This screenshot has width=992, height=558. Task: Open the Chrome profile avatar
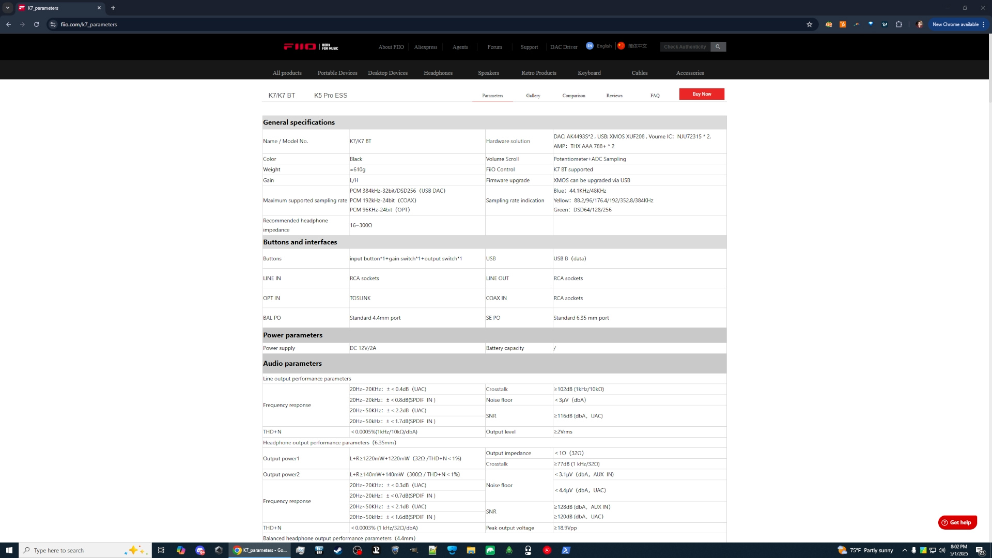(x=919, y=24)
